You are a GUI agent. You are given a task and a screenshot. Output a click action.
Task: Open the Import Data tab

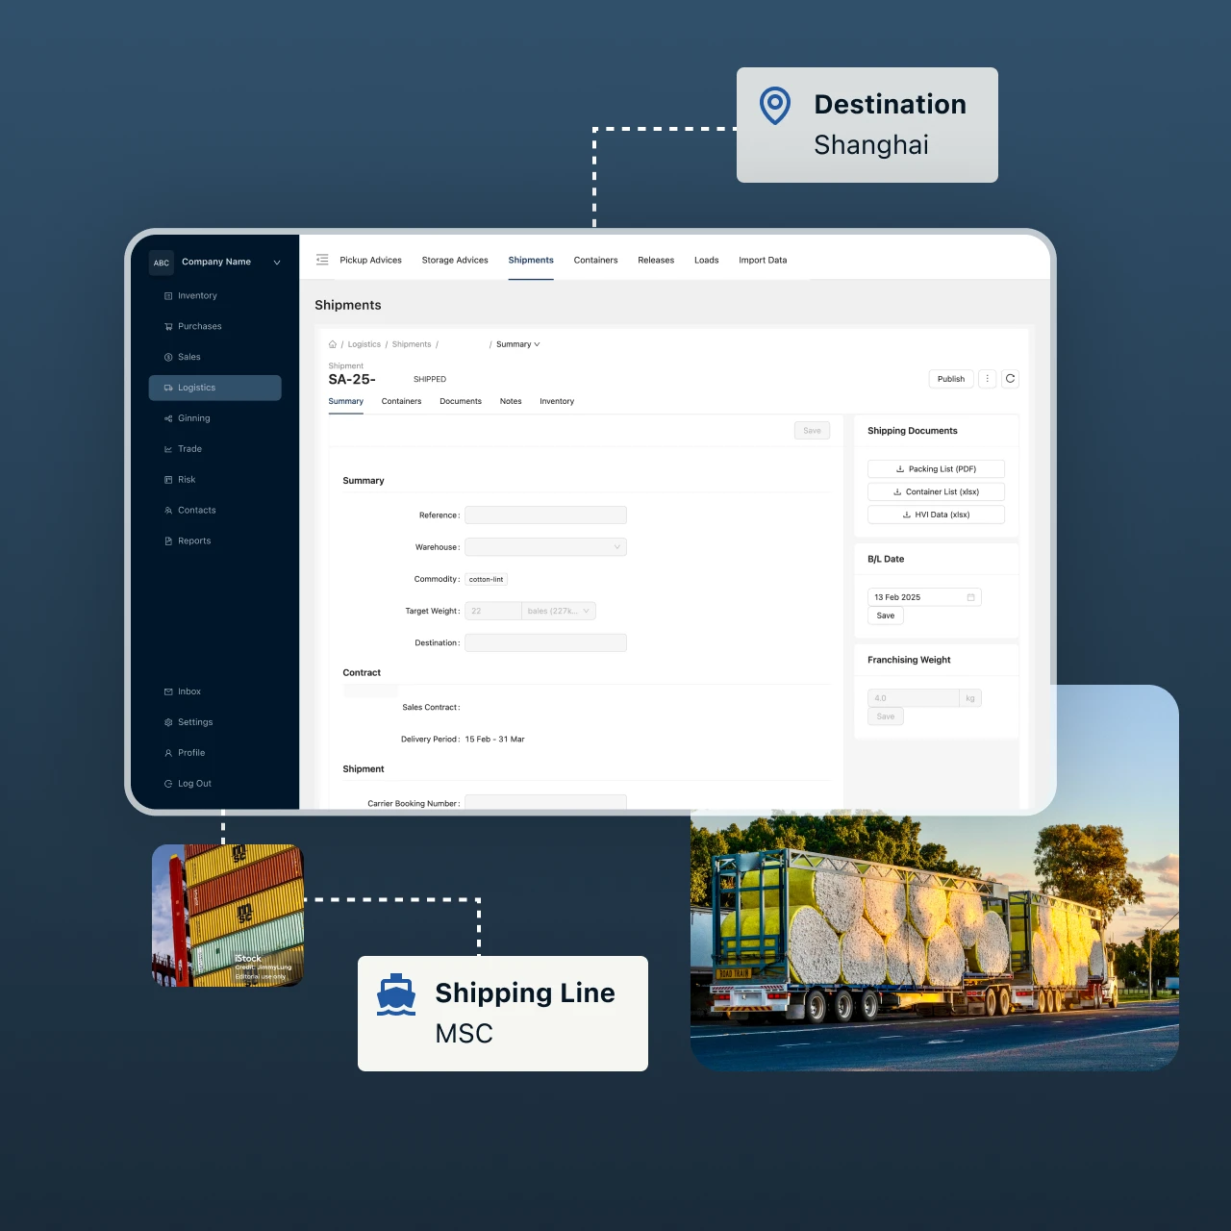click(x=763, y=261)
